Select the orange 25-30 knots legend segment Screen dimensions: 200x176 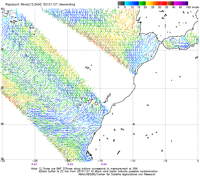click(156, 3)
